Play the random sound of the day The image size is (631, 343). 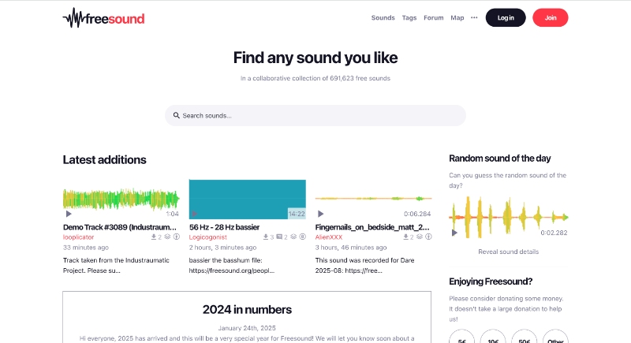(454, 233)
